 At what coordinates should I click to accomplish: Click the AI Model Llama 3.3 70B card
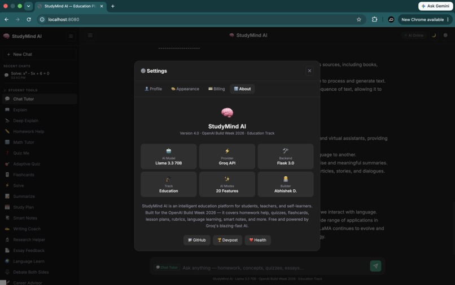click(x=169, y=157)
